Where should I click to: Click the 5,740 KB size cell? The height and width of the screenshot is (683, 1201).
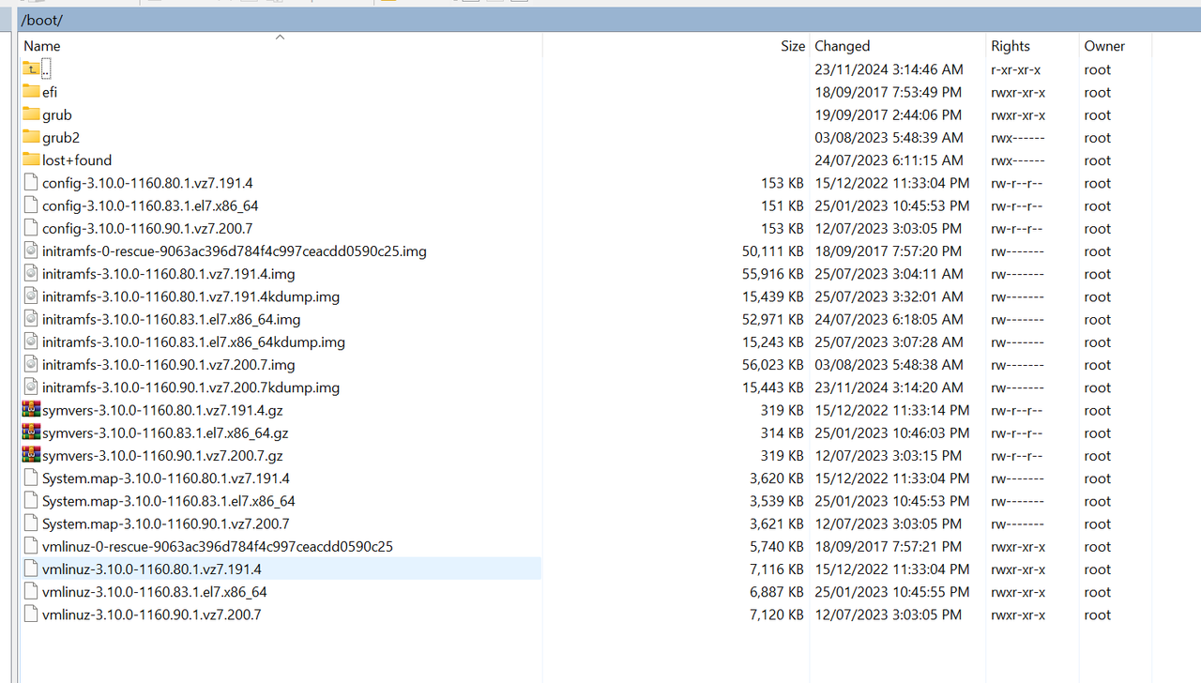tap(776, 547)
